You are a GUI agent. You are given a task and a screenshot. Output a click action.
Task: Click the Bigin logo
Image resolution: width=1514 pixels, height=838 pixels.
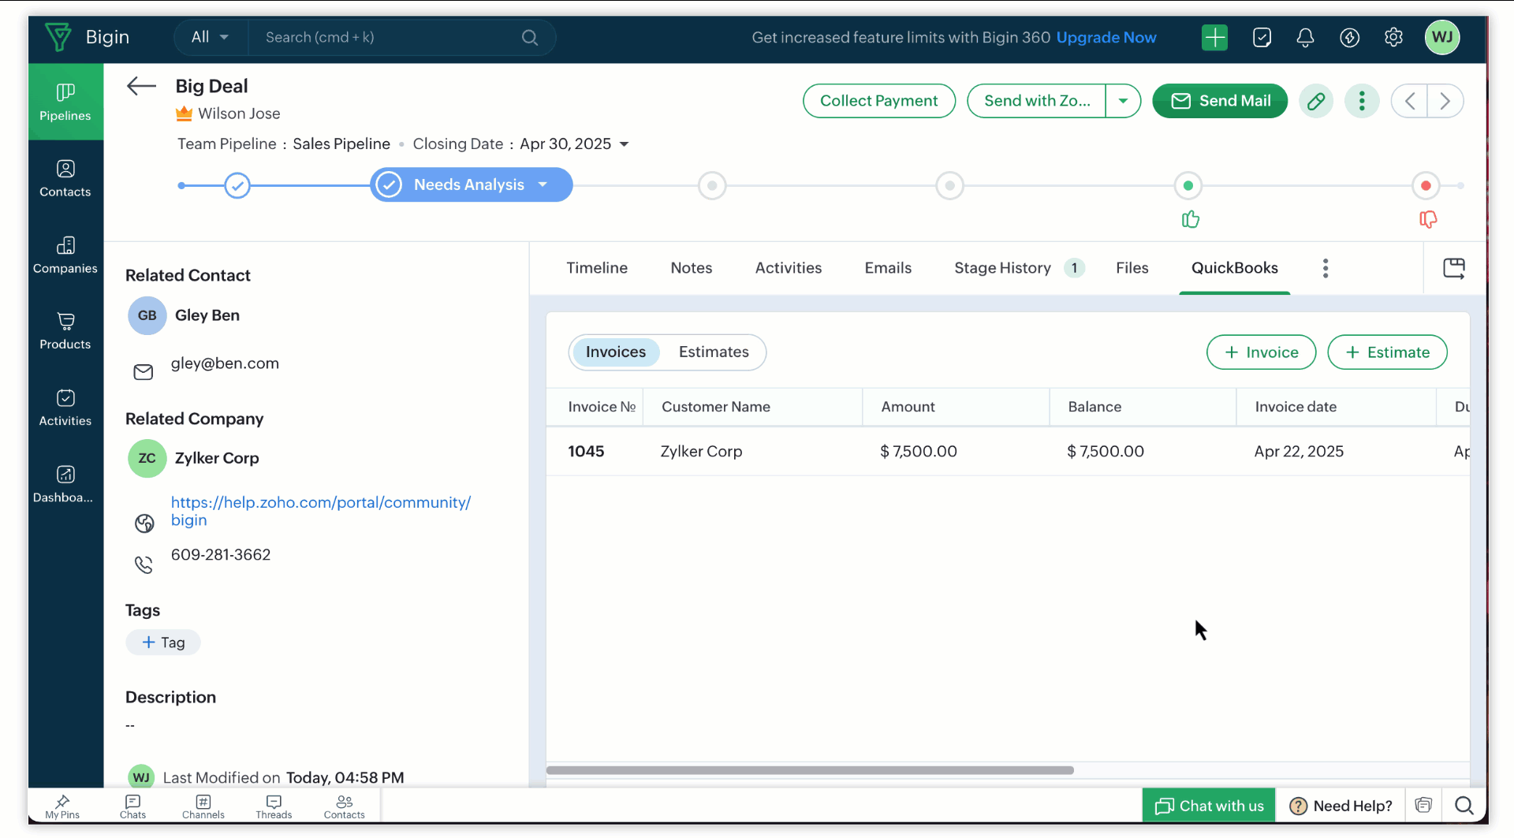[87, 37]
